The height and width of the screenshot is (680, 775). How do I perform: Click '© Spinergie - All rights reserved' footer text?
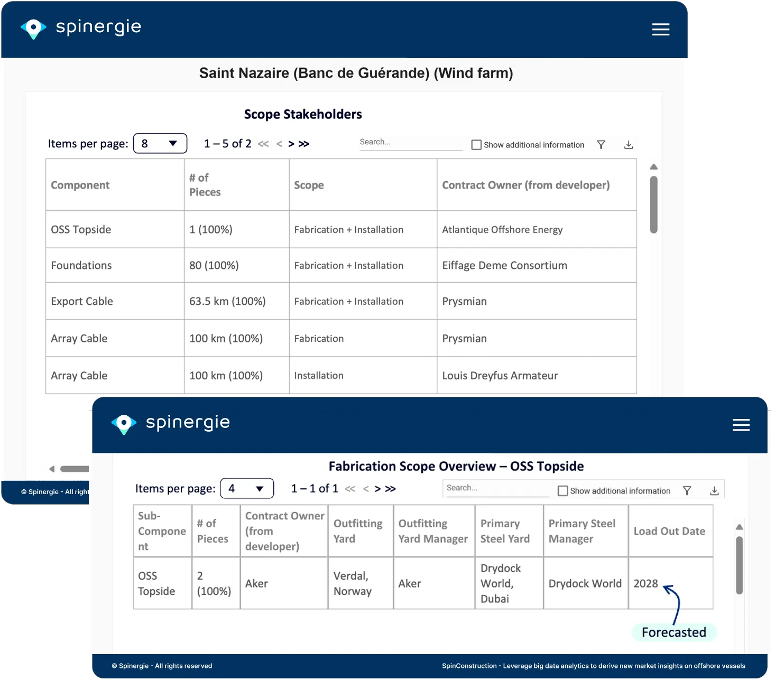[x=162, y=666]
